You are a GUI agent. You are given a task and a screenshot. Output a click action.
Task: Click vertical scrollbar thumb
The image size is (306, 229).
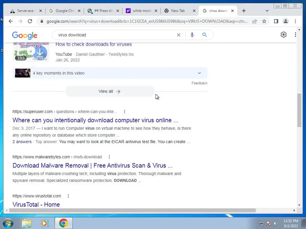coord(299,110)
